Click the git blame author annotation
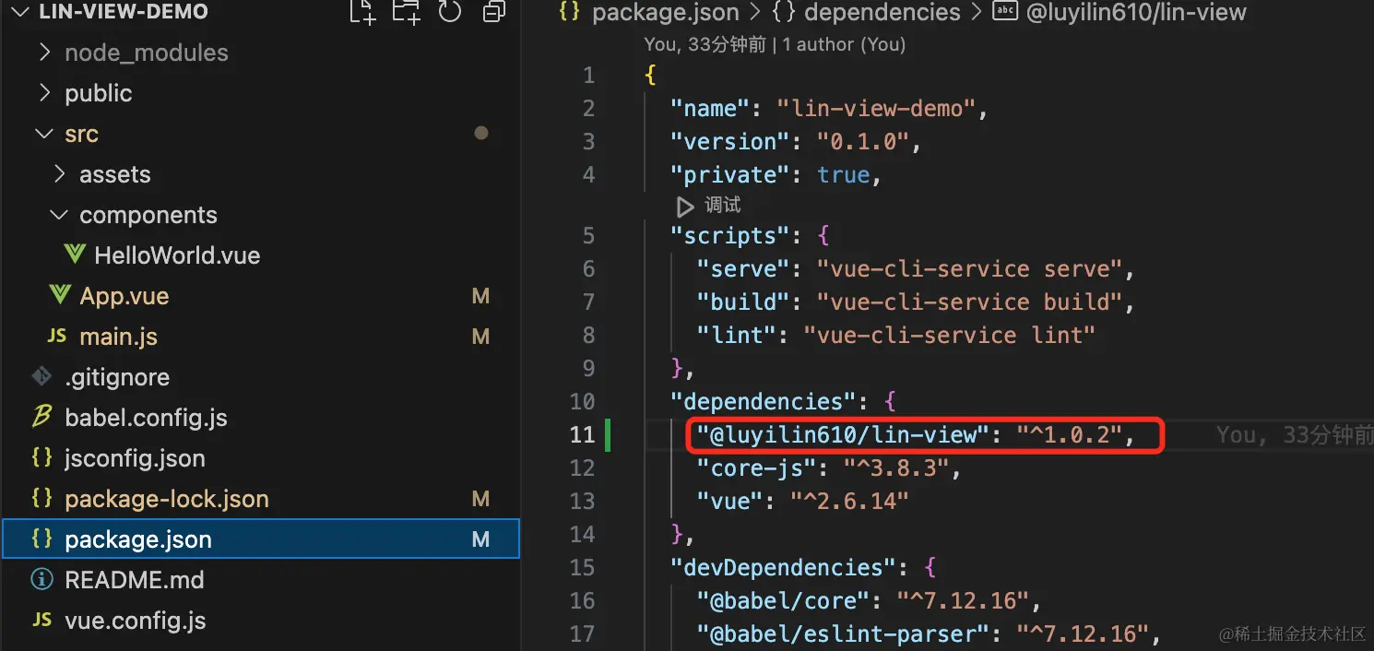 [x=775, y=44]
